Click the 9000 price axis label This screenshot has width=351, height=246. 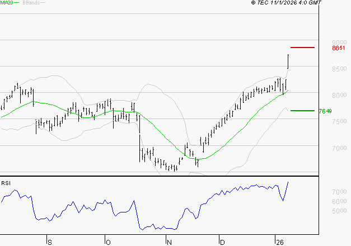point(339,42)
